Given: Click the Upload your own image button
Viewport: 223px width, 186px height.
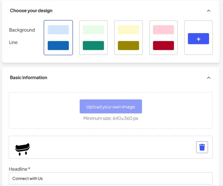Looking at the screenshot, I should [111, 107].
